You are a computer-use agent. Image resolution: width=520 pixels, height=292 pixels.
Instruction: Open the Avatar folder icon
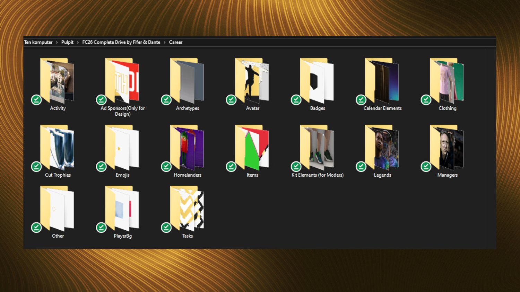252,81
